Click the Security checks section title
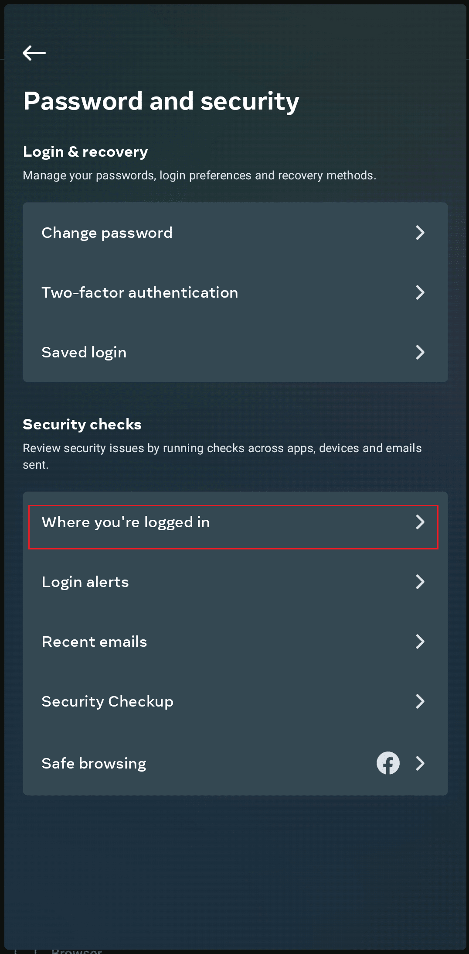Screen dimensions: 469x954 [82, 424]
